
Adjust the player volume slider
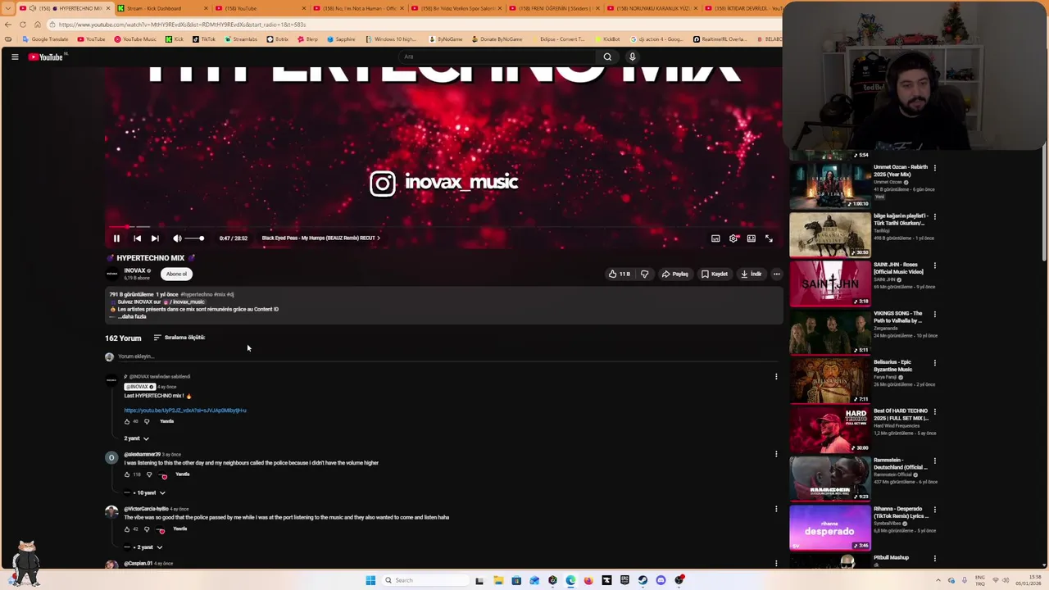(x=195, y=238)
